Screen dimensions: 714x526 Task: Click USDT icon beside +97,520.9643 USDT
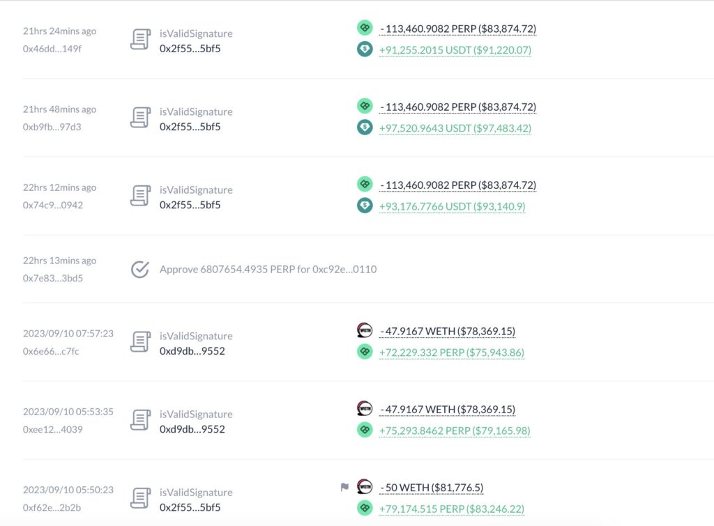(365, 127)
